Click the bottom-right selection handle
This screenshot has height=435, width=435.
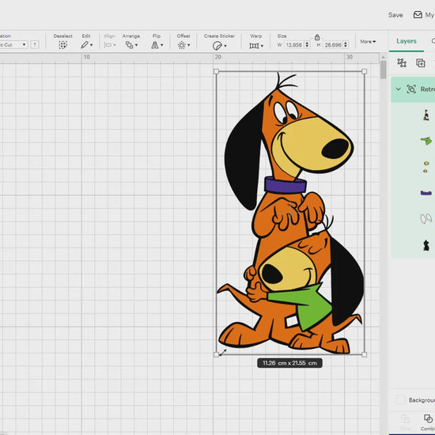click(365, 354)
